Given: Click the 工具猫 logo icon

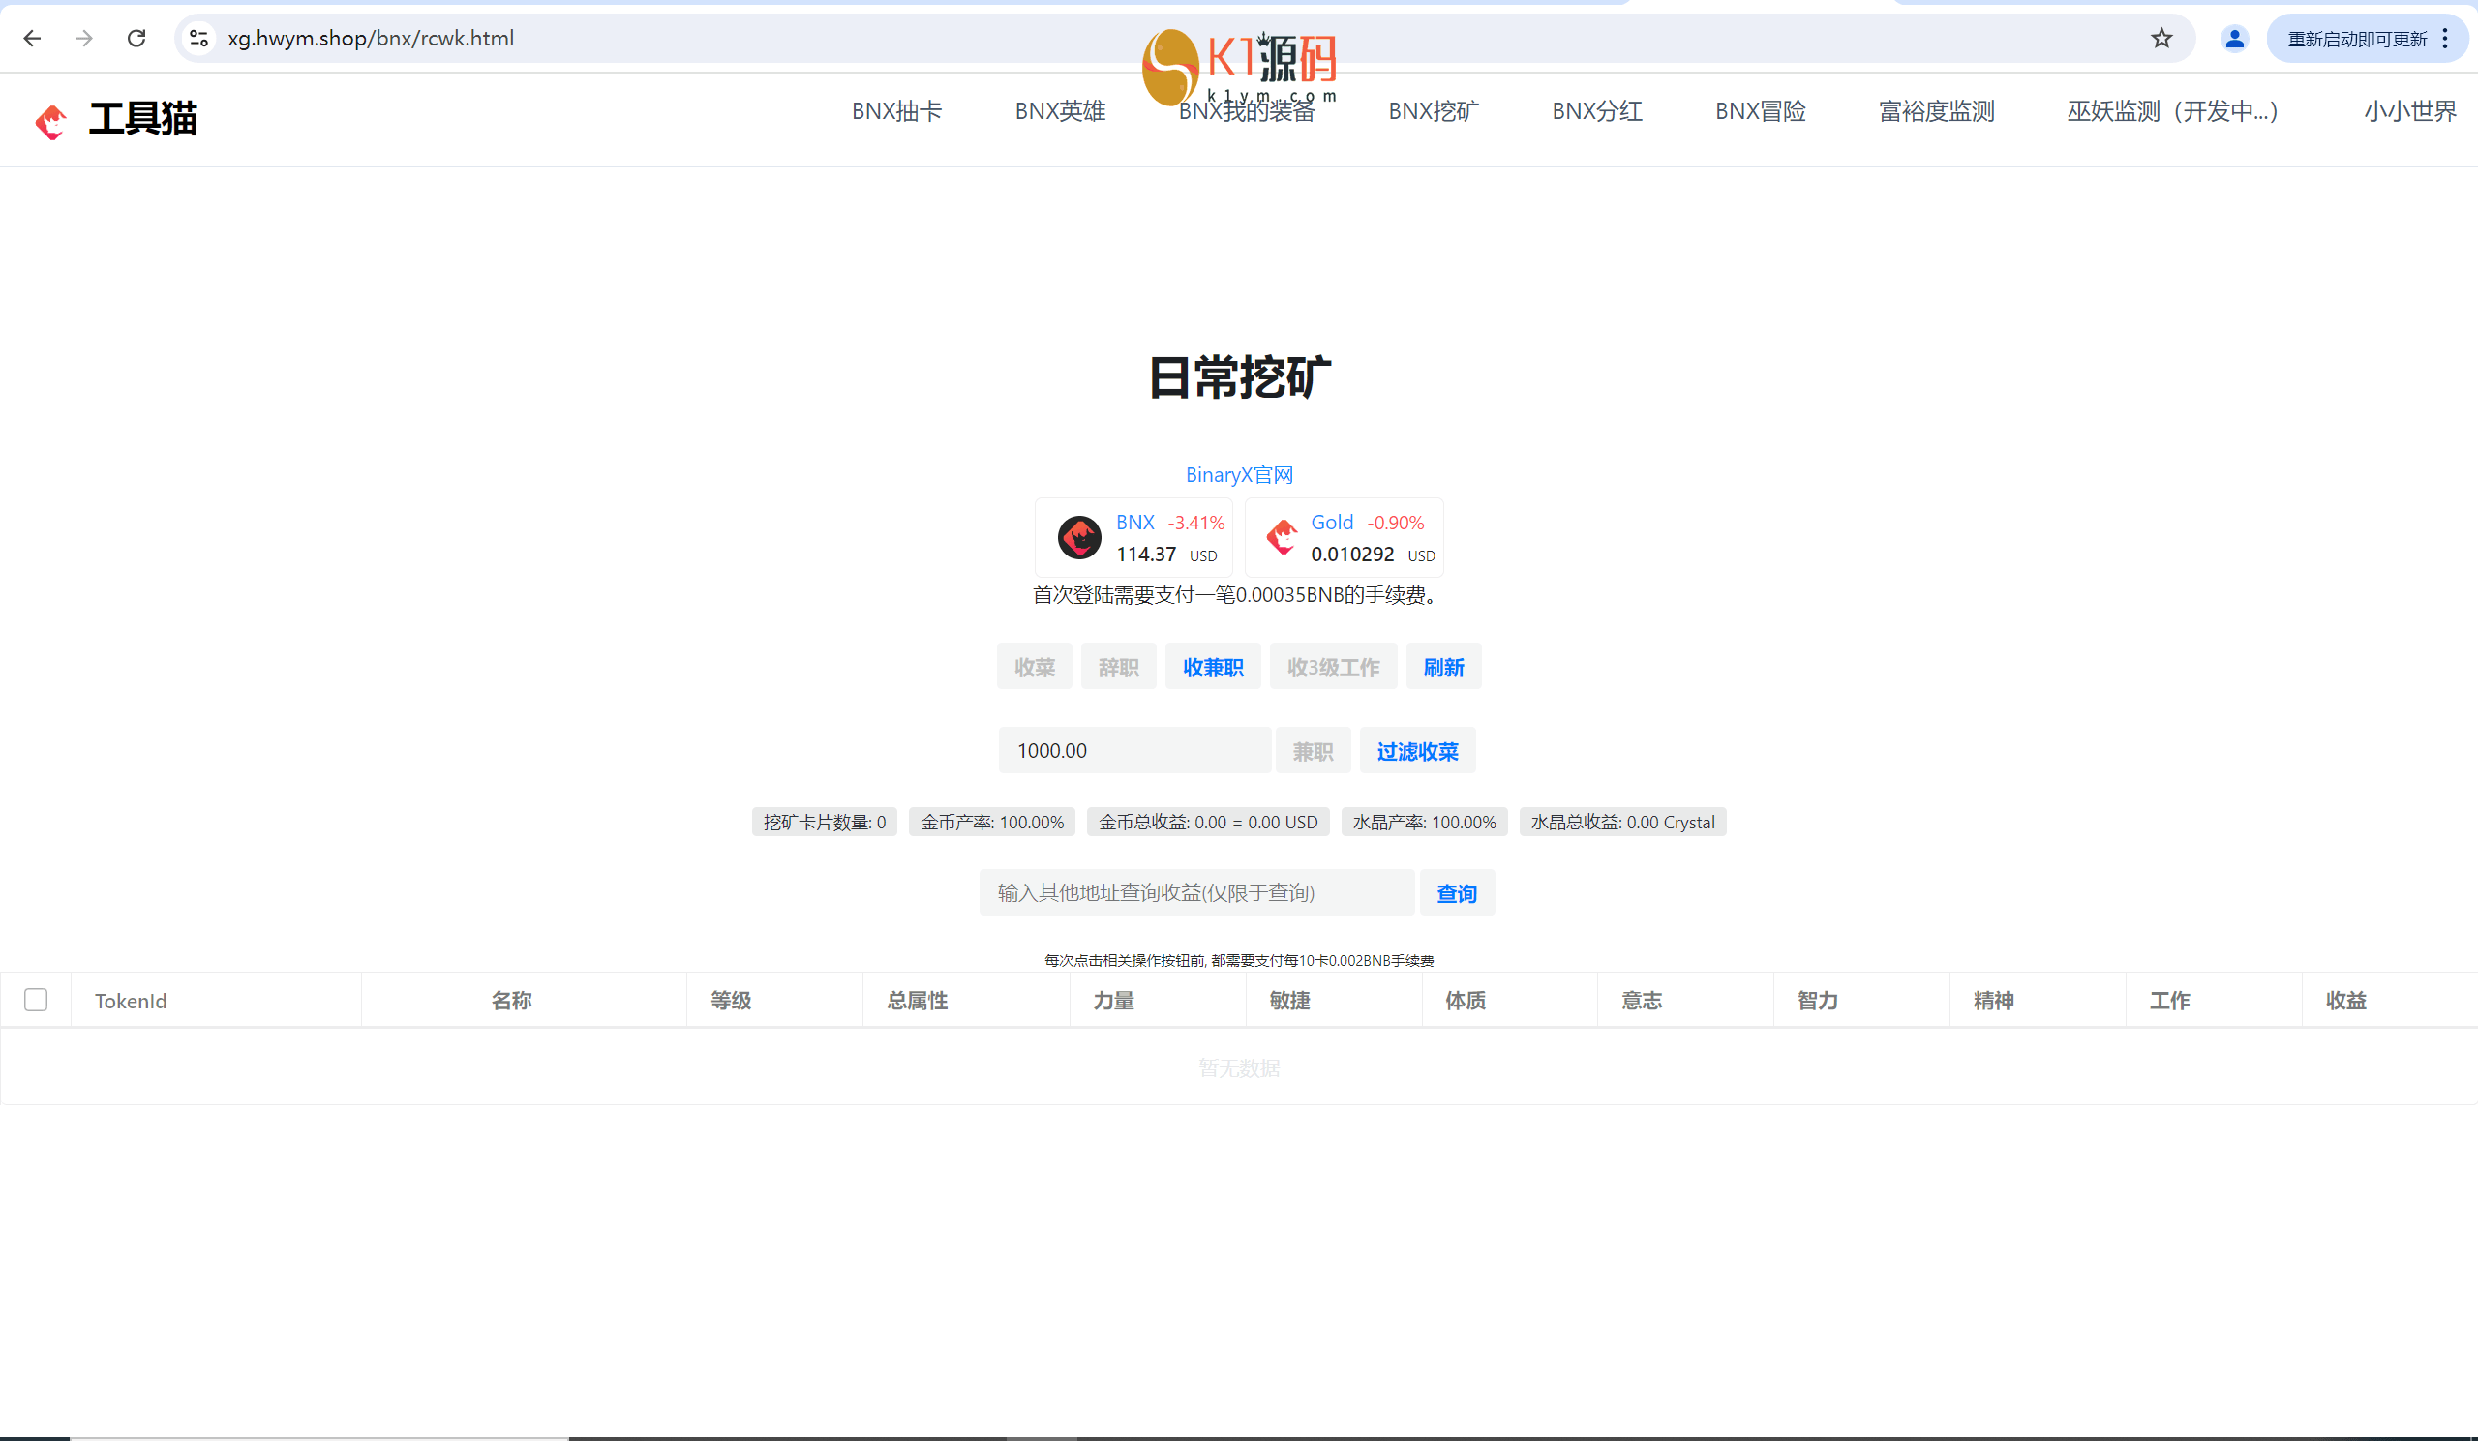Looking at the screenshot, I should pyautogui.click(x=51, y=121).
